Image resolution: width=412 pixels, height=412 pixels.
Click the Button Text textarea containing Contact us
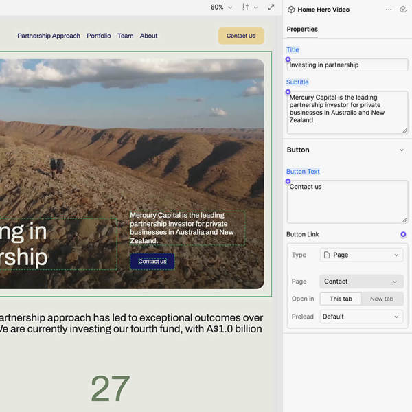point(347,202)
